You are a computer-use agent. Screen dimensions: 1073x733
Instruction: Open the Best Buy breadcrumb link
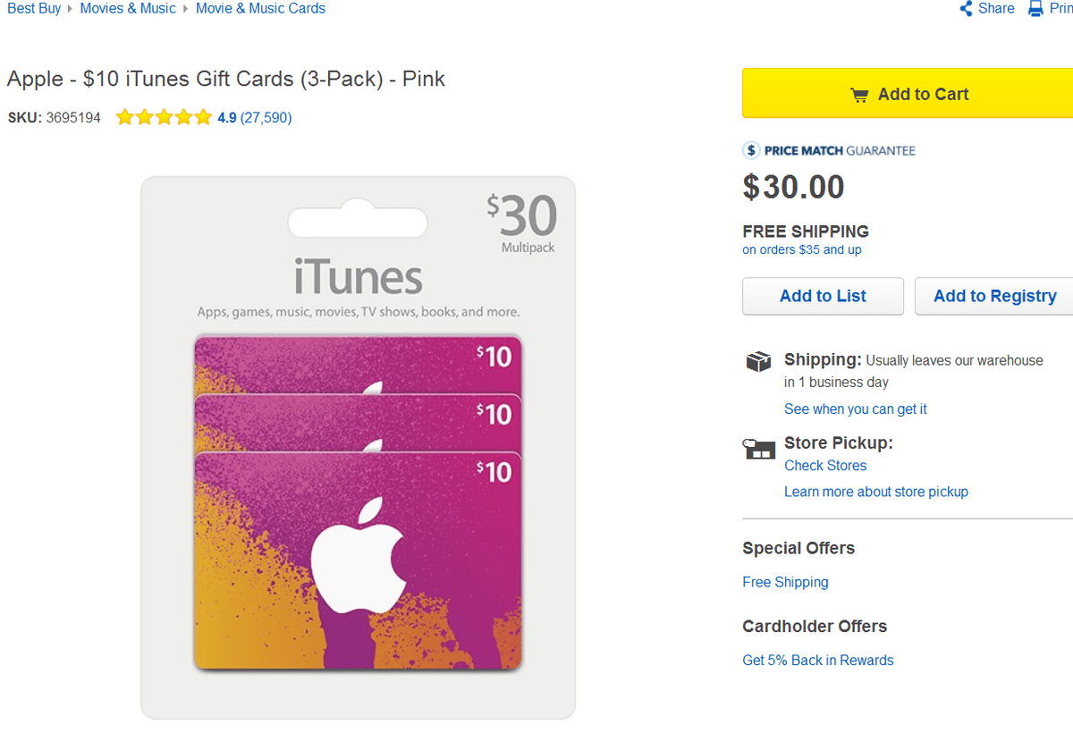point(33,8)
